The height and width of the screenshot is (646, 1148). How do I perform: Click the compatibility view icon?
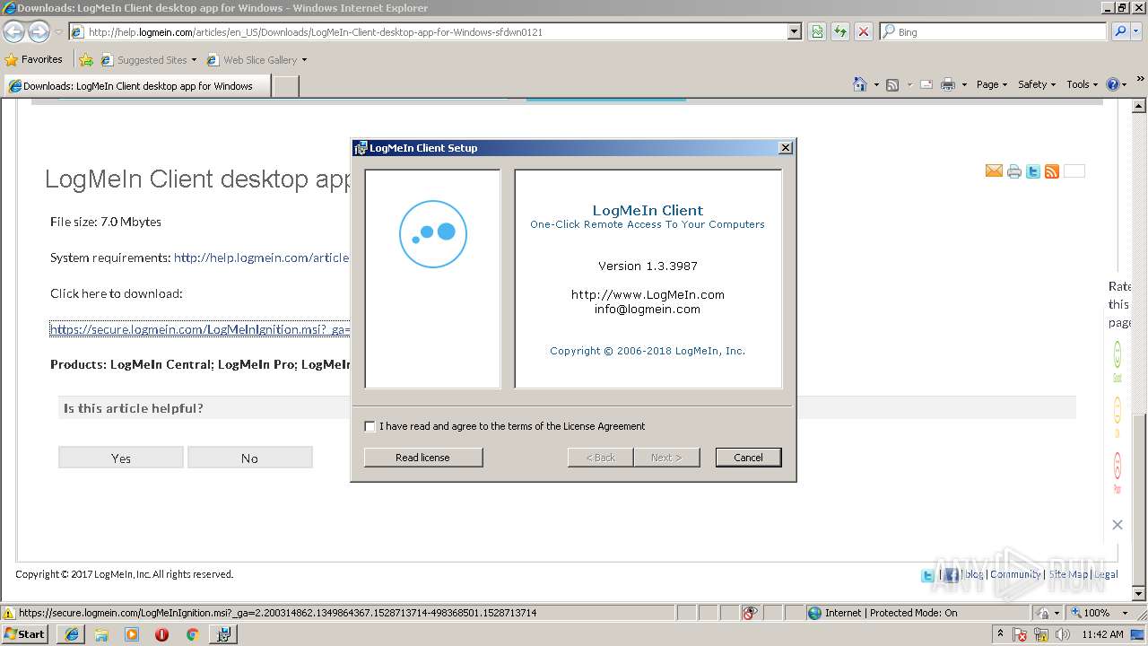pos(817,31)
